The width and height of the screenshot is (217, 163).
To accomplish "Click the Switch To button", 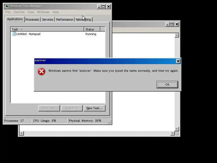I will click(72, 108).
